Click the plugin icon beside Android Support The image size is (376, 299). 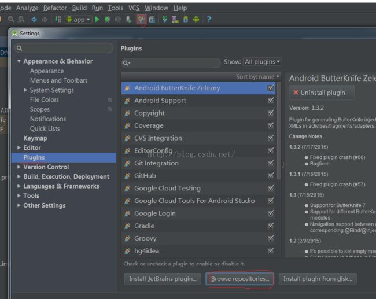coord(127,101)
